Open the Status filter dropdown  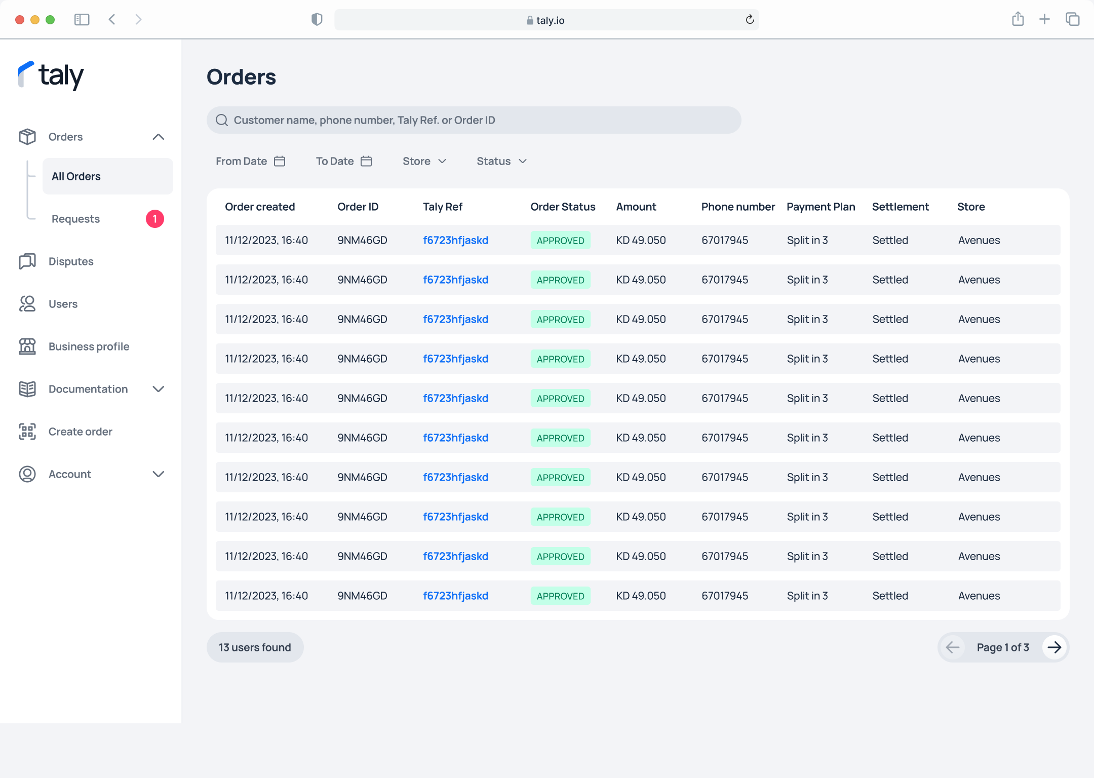click(x=502, y=161)
